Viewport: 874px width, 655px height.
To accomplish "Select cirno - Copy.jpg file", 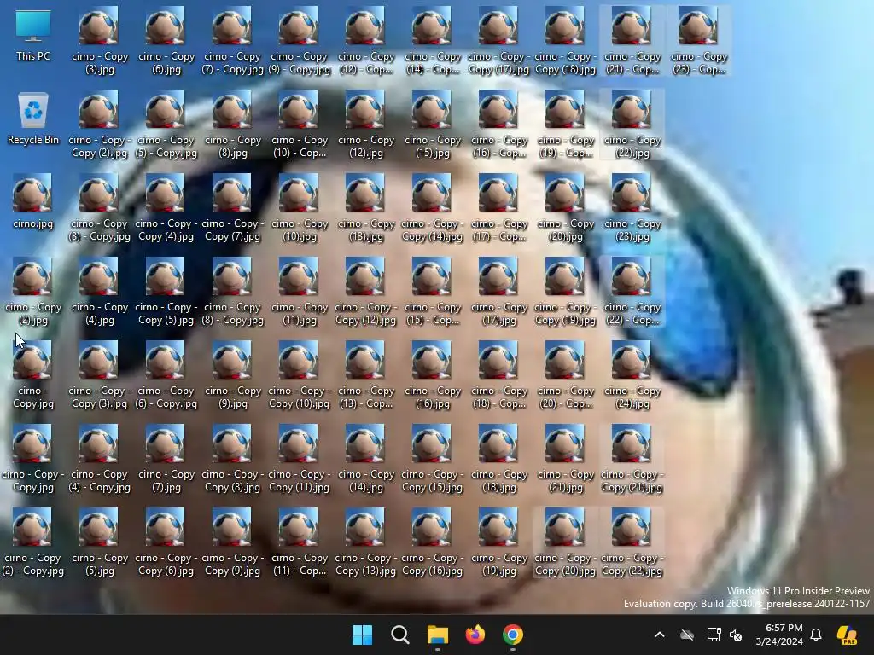I will coord(33,374).
